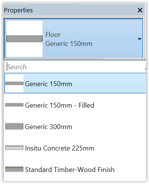This screenshot has height=184, width=149.
Task: Click the light gray Insitu Concrete icon
Action: [x=14, y=148]
